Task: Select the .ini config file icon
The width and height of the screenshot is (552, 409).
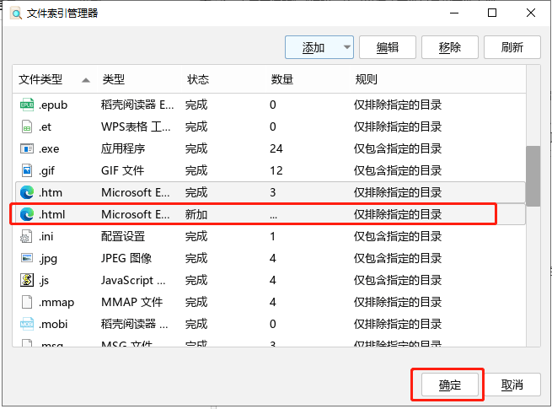Action: 26,236
